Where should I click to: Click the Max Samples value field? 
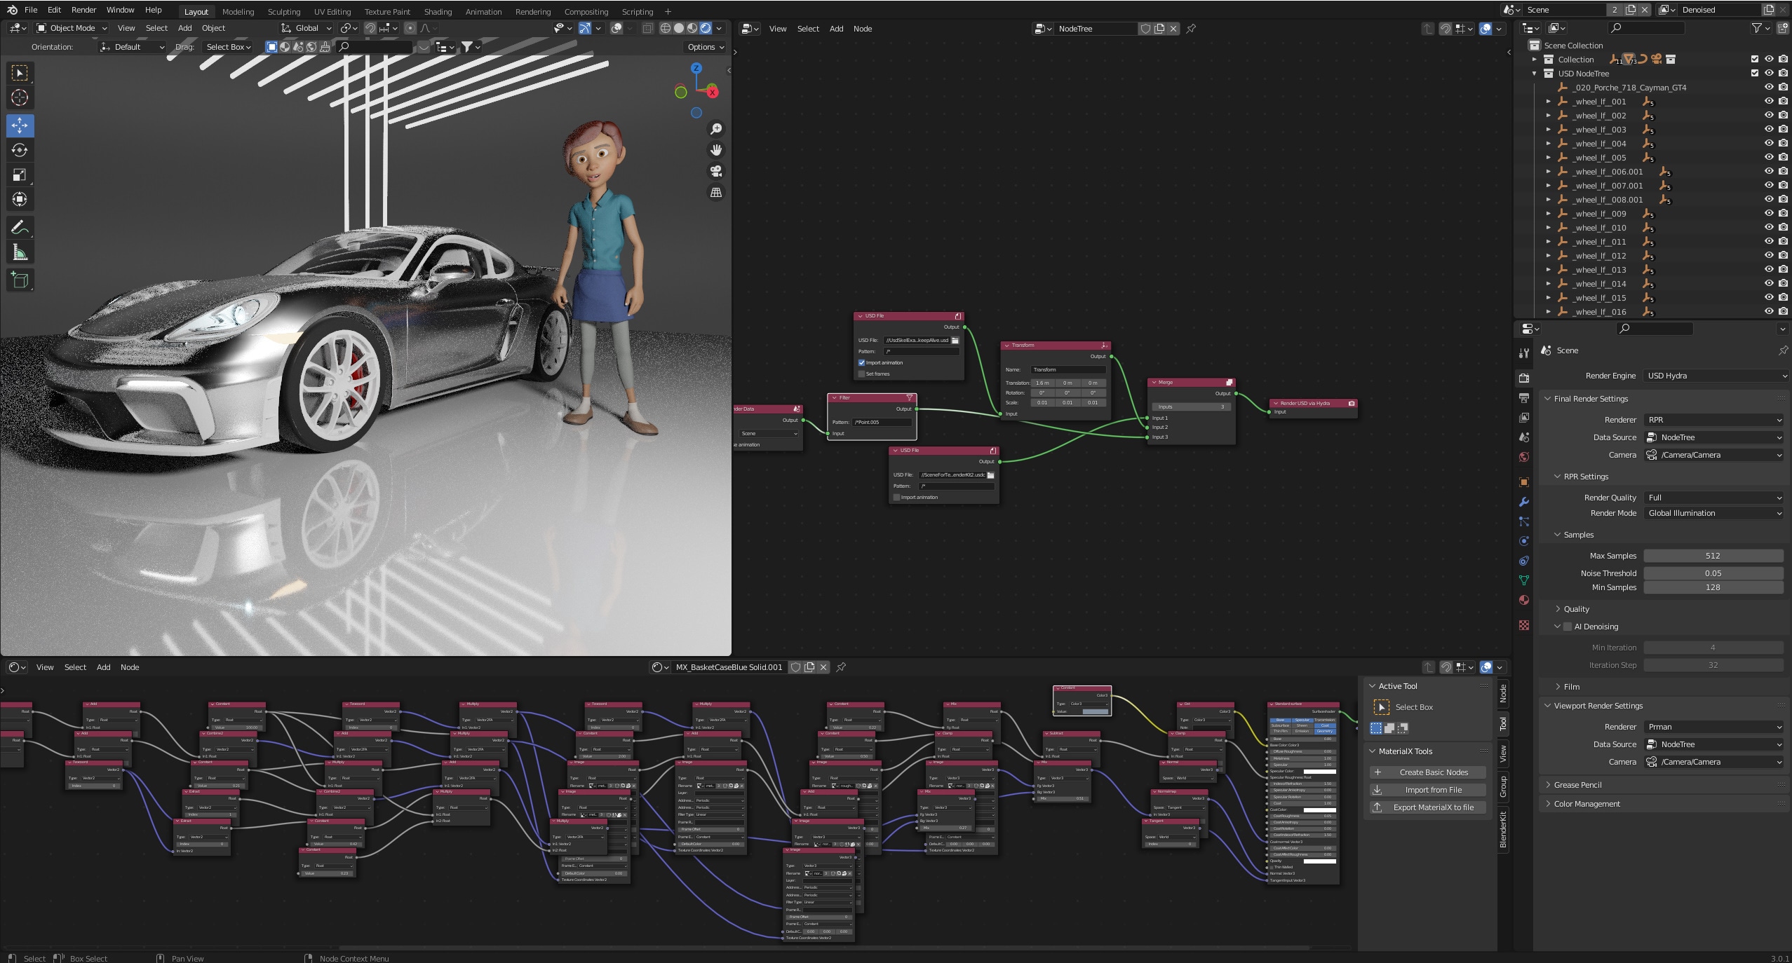click(1712, 556)
